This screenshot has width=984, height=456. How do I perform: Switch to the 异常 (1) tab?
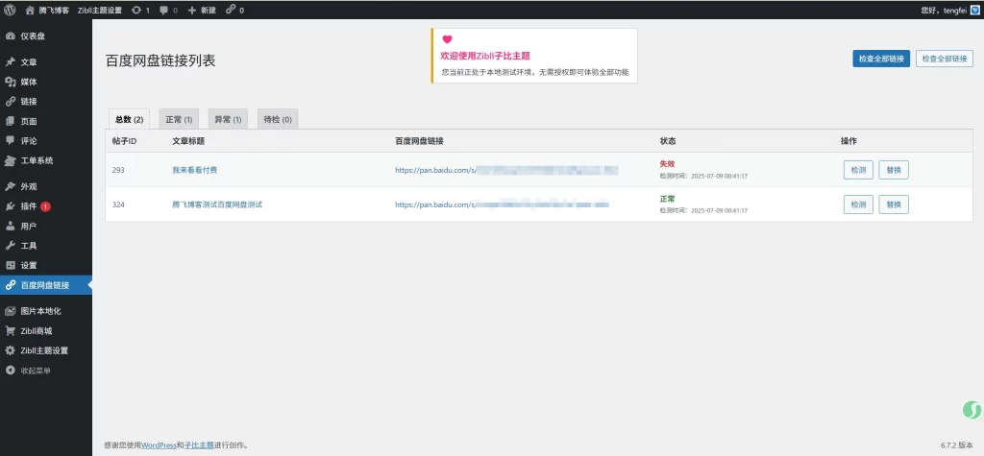tap(228, 120)
